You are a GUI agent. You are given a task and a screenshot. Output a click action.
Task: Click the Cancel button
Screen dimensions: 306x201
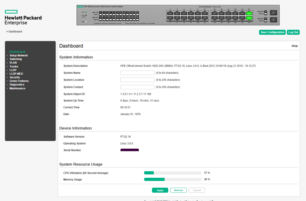197,190
